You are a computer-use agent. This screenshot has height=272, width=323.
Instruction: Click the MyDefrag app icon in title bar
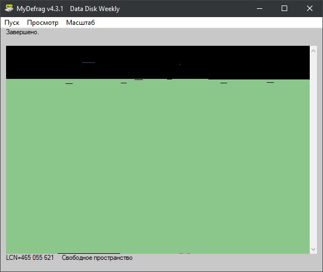[9, 8]
